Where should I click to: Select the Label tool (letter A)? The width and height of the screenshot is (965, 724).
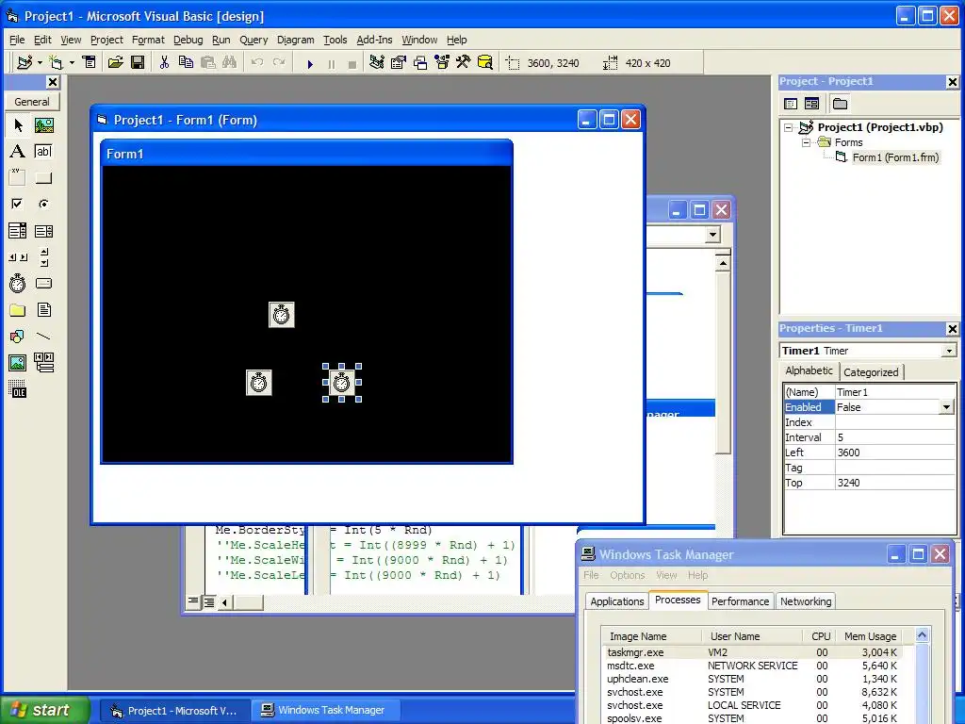[x=18, y=152]
